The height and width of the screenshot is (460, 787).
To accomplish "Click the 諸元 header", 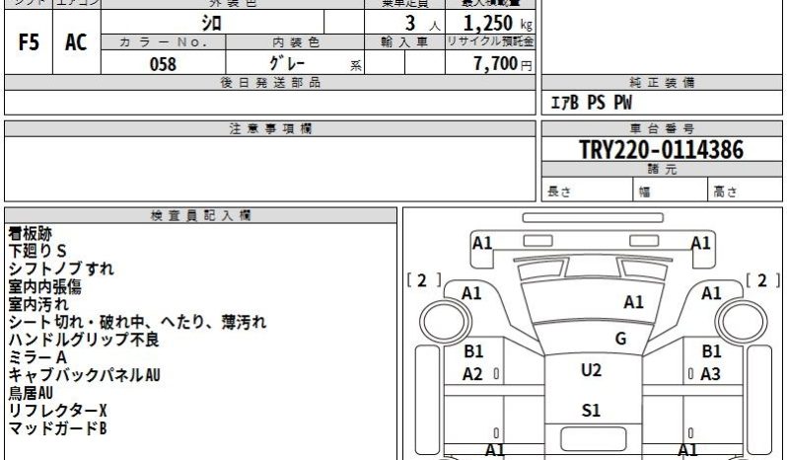I will point(662,169).
